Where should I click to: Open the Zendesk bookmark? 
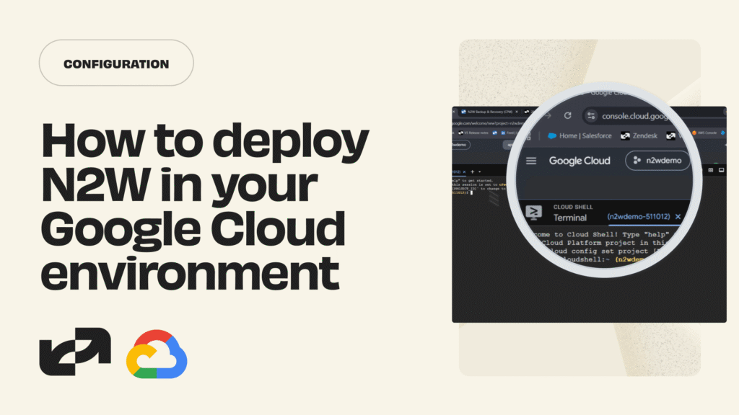[x=639, y=136]
